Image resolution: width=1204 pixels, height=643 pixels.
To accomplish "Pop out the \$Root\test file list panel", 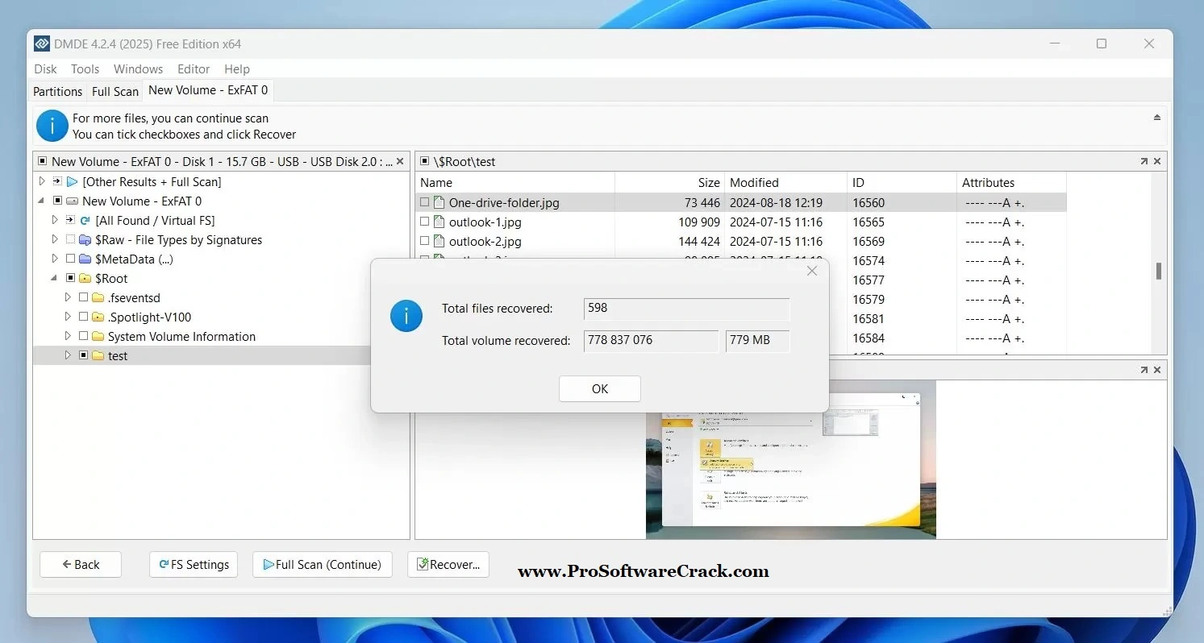I will (x=1144, y=161).
